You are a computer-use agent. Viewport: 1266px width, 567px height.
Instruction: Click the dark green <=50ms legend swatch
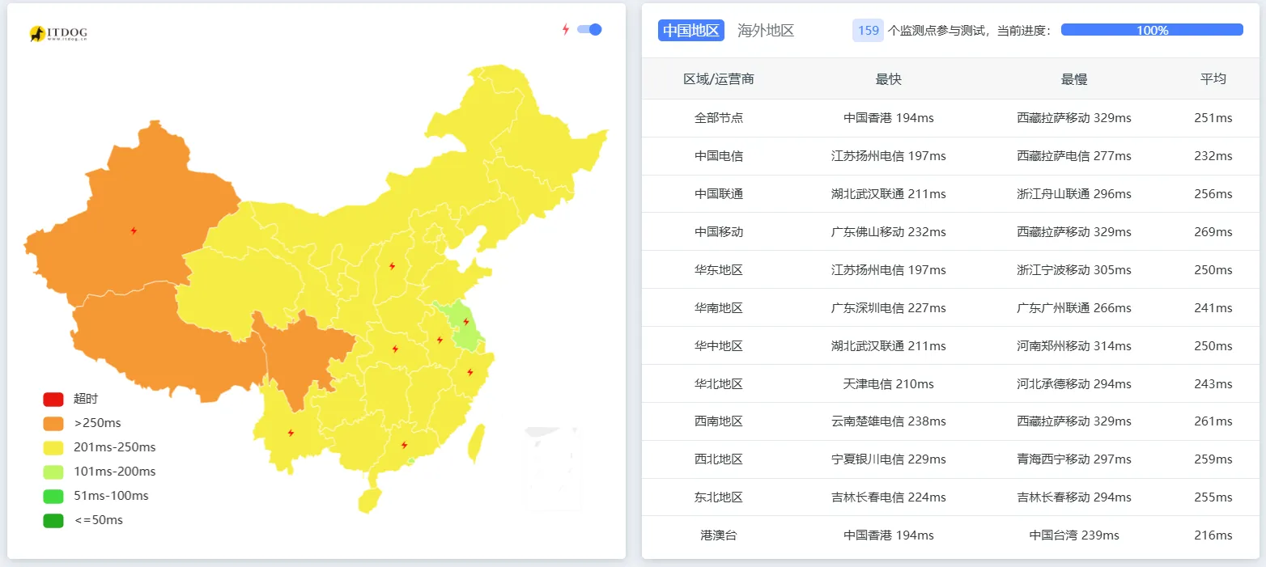tap(53, 520)
